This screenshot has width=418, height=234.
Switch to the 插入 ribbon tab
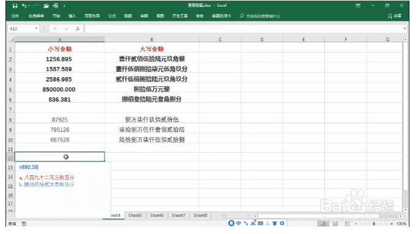pos(72,16)
